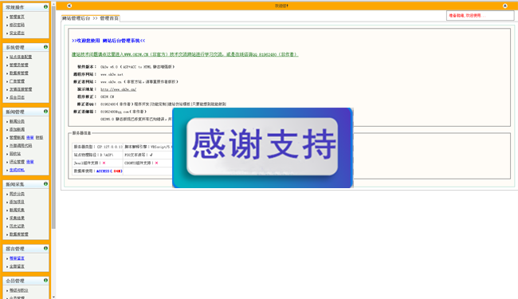Open the 回收站 link
This screenshot has width=518, height=299.
pyautogui.click(x=15, y=154)
